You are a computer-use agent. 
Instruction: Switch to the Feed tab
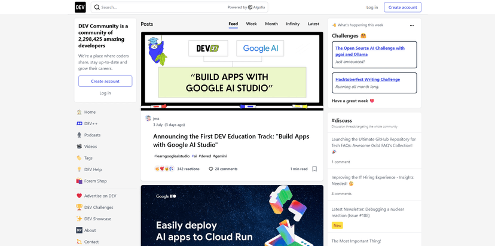click(x=233, y=24)
